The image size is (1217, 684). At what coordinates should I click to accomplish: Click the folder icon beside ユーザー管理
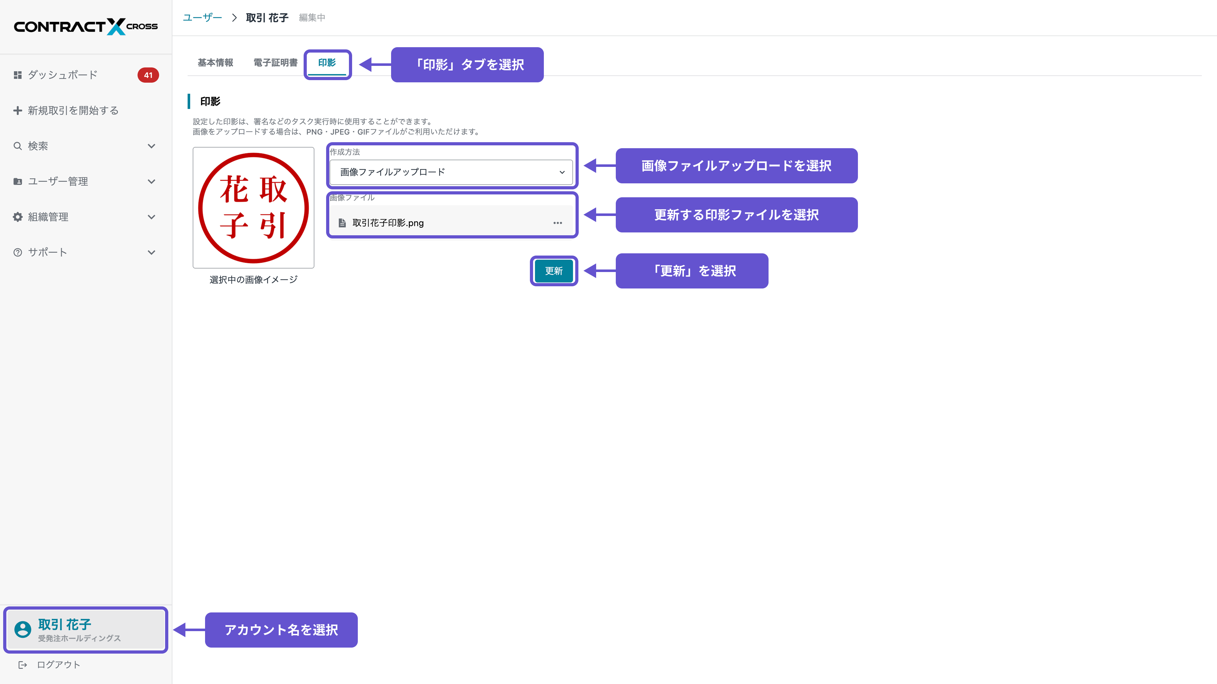point(17,181)
